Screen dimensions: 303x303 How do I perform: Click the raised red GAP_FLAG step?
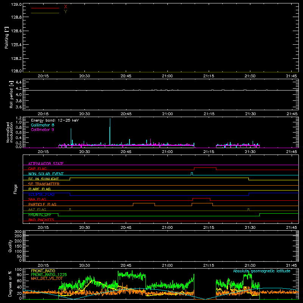pyautogui.click(x=205, y=168)
